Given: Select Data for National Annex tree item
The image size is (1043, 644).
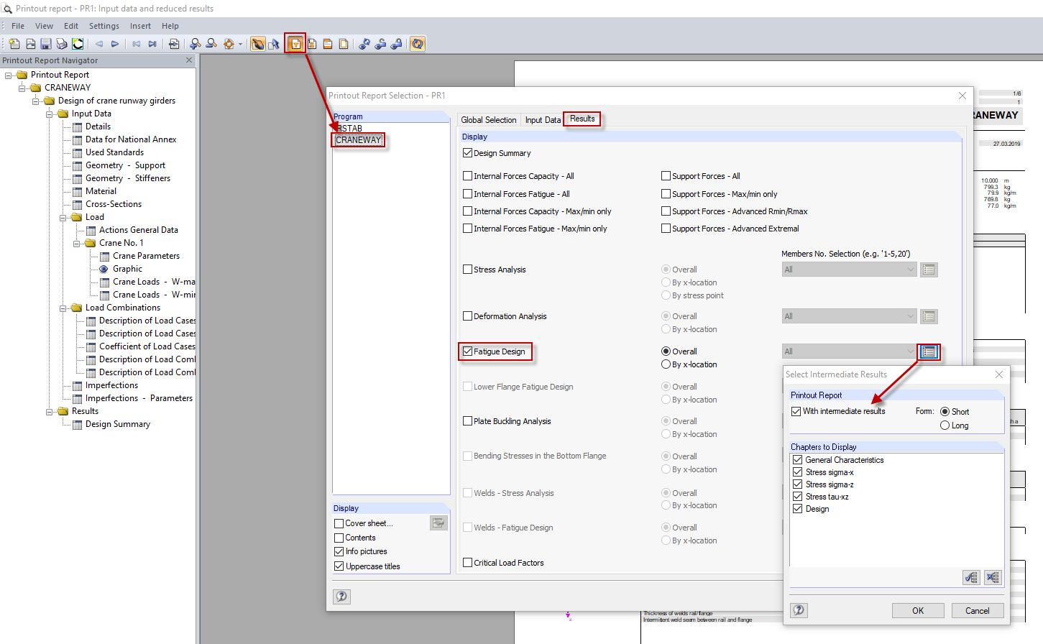Looking at the screenshot, I should tap(131, 139).
